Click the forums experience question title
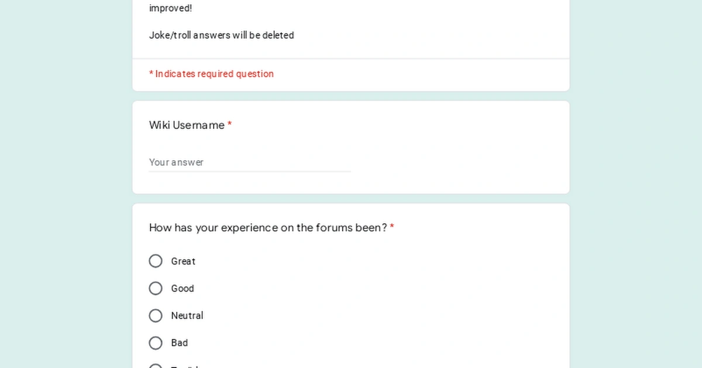 pos(268,228)
